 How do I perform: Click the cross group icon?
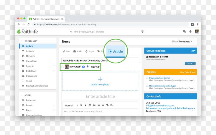88,67
